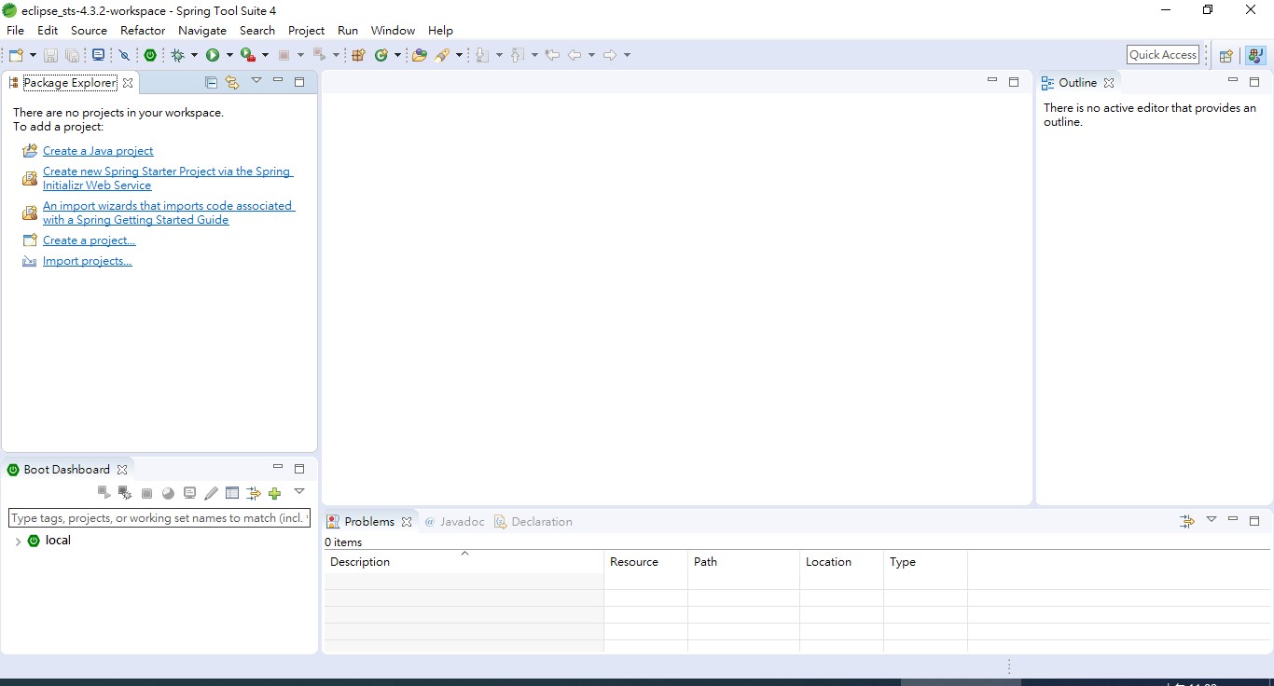
Task: Click the Relaunch toolbar icon
Action: [320, 55]
